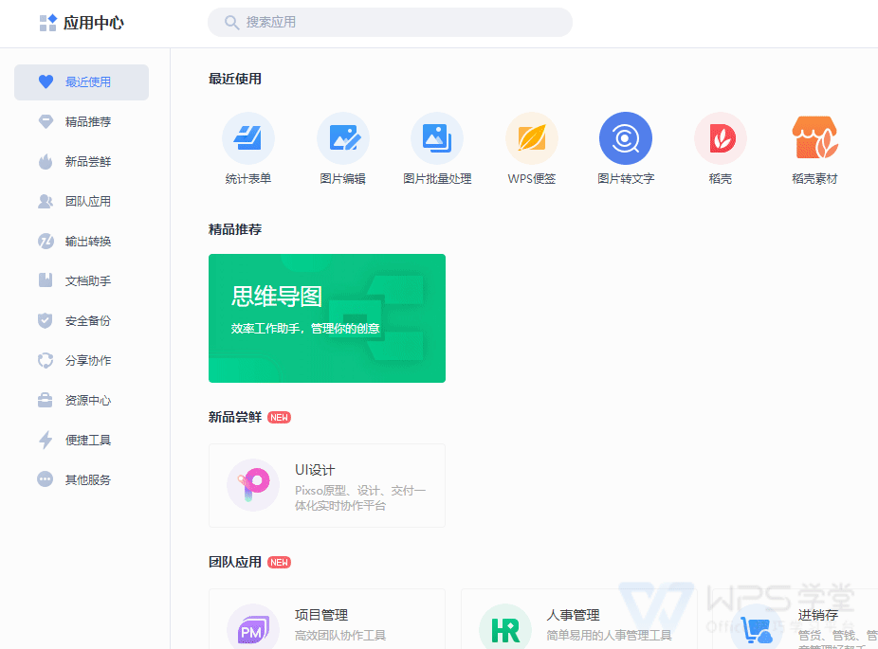Go to 新品尝鲜 sidebar category

(x=82, y=162)
